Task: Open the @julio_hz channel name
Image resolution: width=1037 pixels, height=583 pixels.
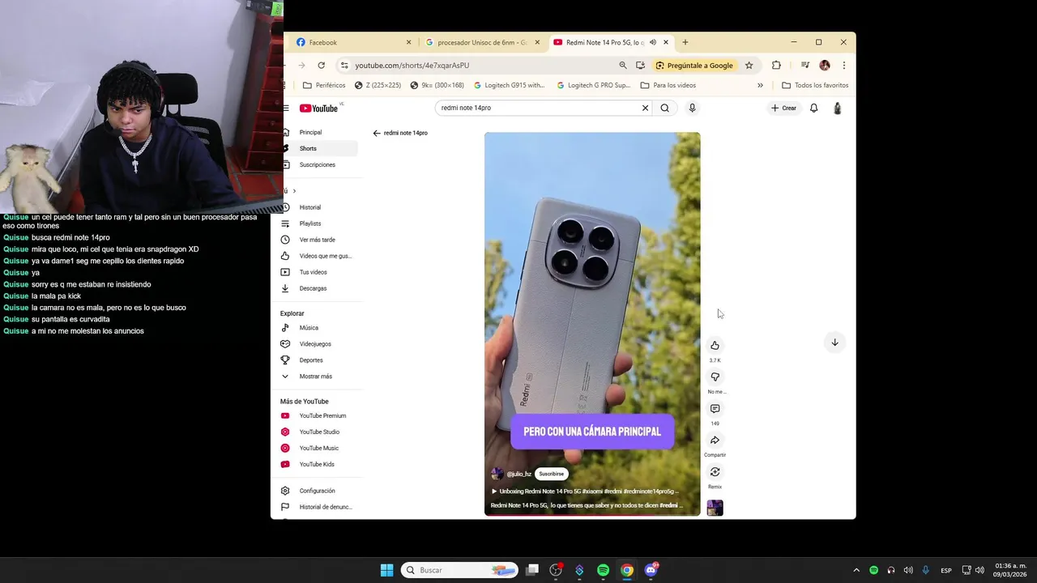Action: [518, 474]
